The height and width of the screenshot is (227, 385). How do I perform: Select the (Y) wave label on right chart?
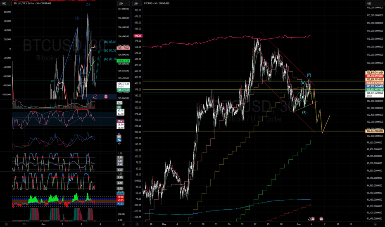[x=309, y=75]
